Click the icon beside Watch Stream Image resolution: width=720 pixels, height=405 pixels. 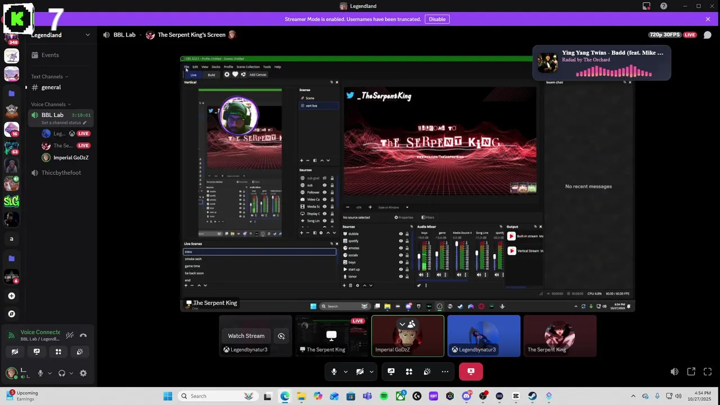click(x=281, y=336)
